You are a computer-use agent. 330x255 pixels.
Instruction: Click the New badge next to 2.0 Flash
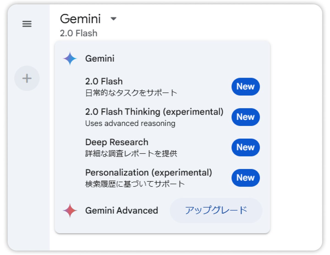click(245, 86)
